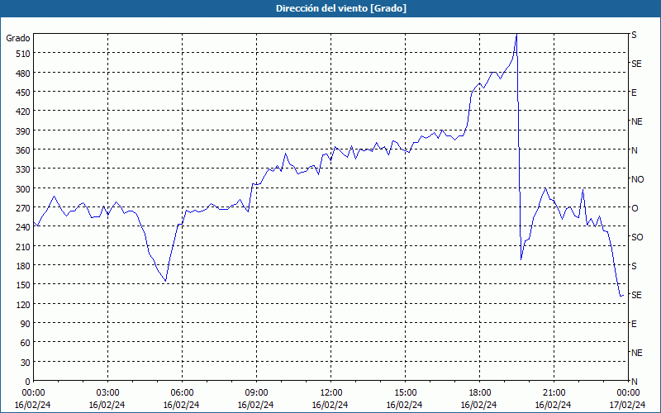
Task: Pick the 15:00 time axis label
Action: tap(405, 393)
